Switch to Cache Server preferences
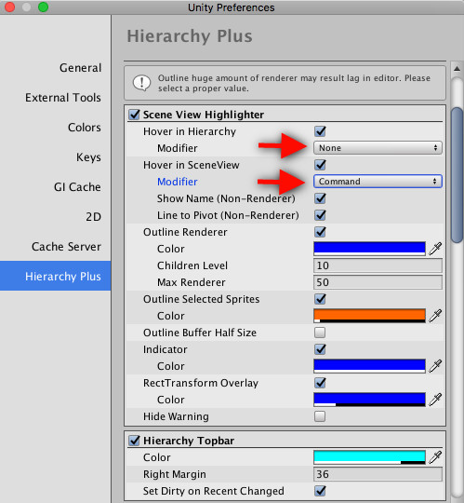464x503 pixels. click(66, 247)
